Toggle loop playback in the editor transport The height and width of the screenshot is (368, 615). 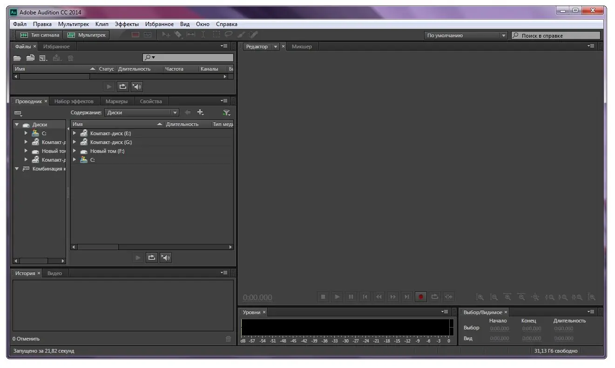pyautogui.click(x=435, y=296)
